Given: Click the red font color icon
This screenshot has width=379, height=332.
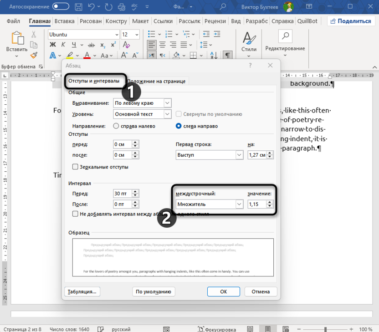Looking at the screenshot, I should click(87, 56).
